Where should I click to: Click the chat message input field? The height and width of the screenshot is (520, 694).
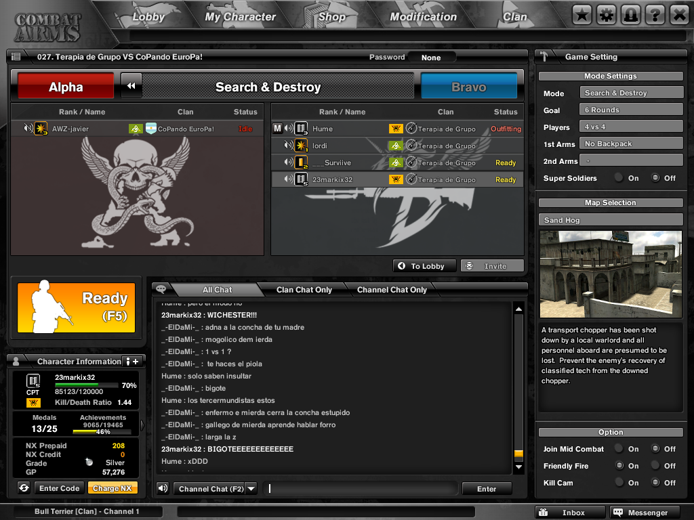pos(361,489)
